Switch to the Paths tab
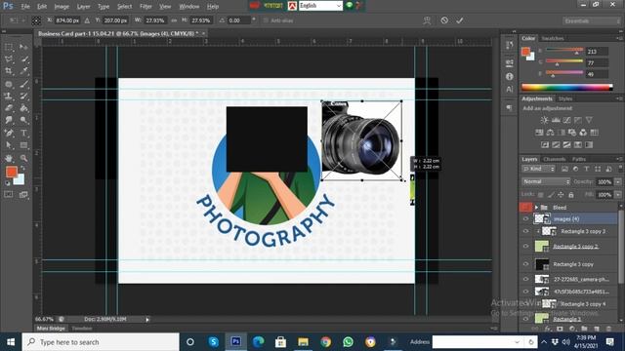Screen dimensions: 625x351 579,159
